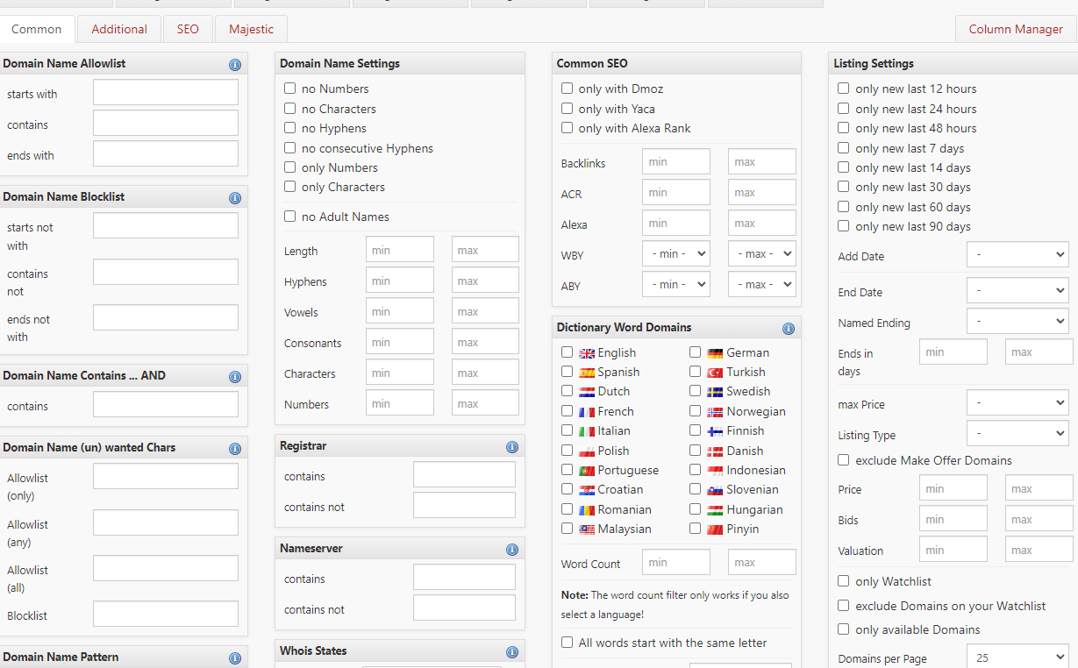Open info icon for Dictionary Word Domains
Image resolution: width=1078 pixels, height=668 pixels.
coord(789,329)
